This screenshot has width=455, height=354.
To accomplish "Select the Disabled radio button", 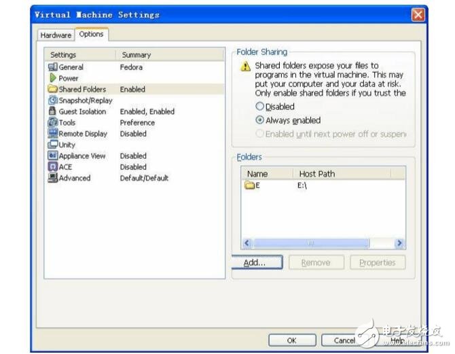I will click(259, 107).
